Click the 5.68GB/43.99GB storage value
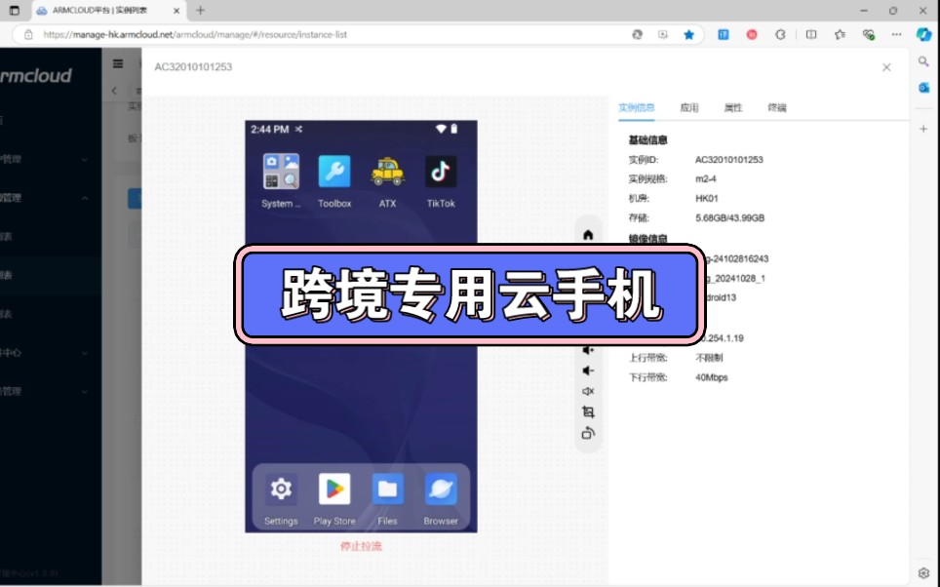The width and height of the screenshot is (940, 587). (x=729, y=217)
